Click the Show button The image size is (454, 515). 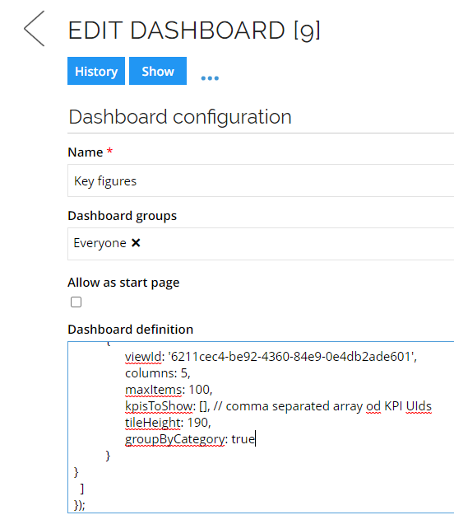tap(158, 71)
